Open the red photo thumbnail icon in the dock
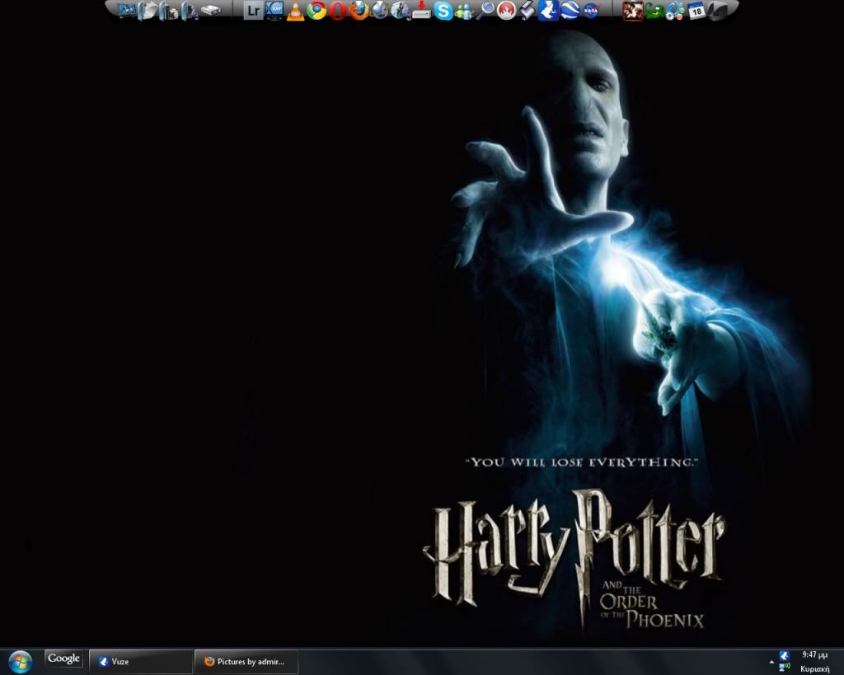 coord(633,11)
